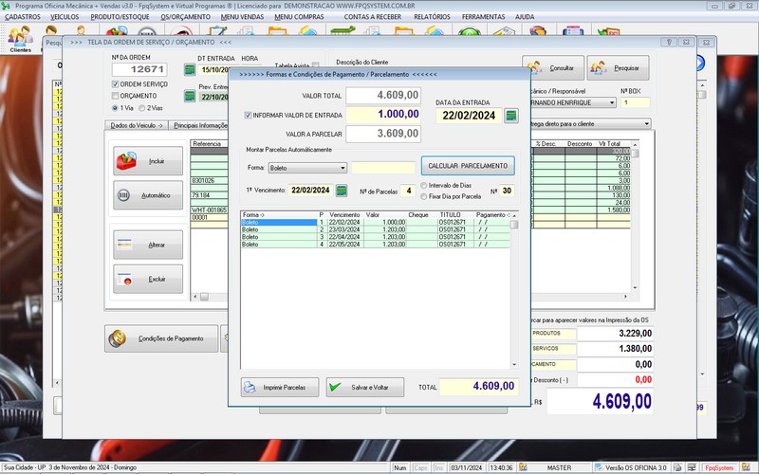Click the Incluir toolbox button
759x474 pixels.
tap(148, 161)
